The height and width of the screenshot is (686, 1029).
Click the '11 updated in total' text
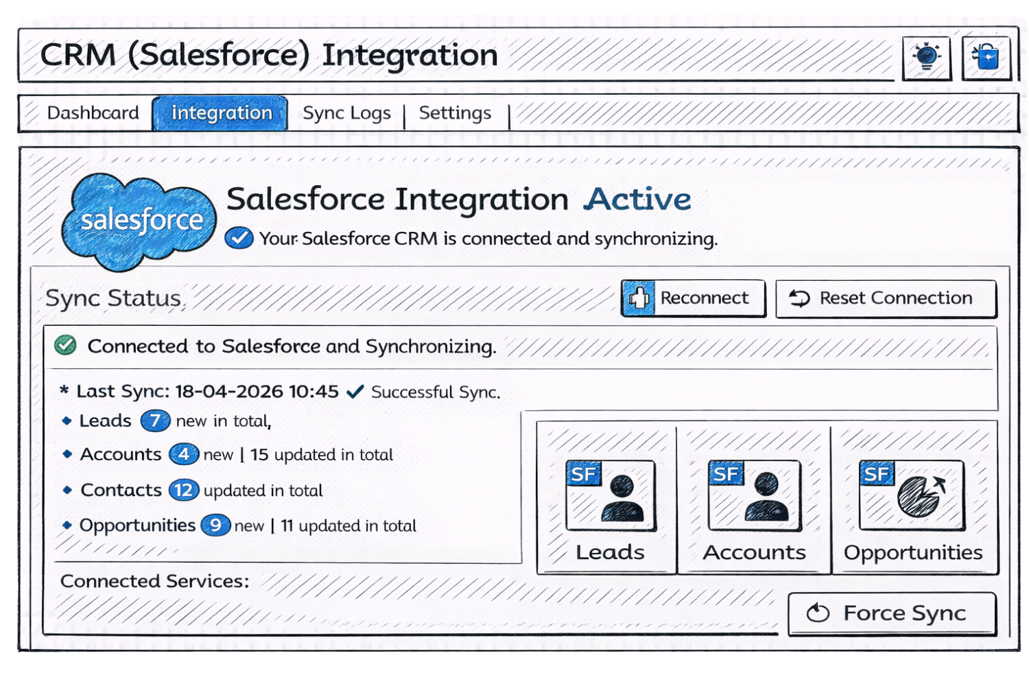tap(348, 526)
